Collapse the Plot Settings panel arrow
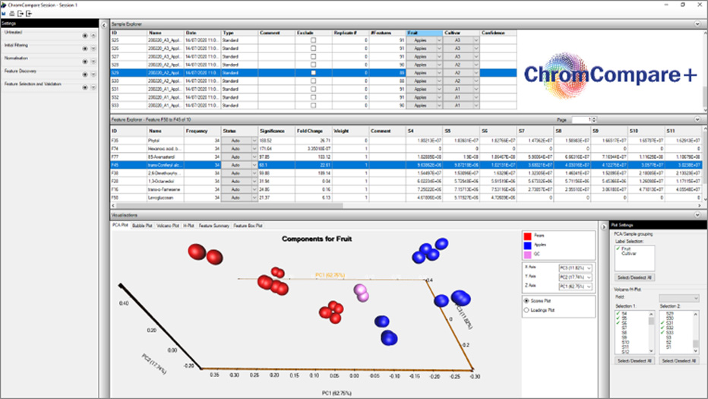708x399 pixels. pyautogui.click(x=604, y=226)
